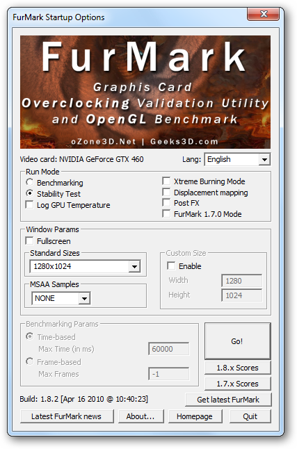Enable Log GPU Temperature checkbox
The image size is (297, 449).
[x=29, y=205]
